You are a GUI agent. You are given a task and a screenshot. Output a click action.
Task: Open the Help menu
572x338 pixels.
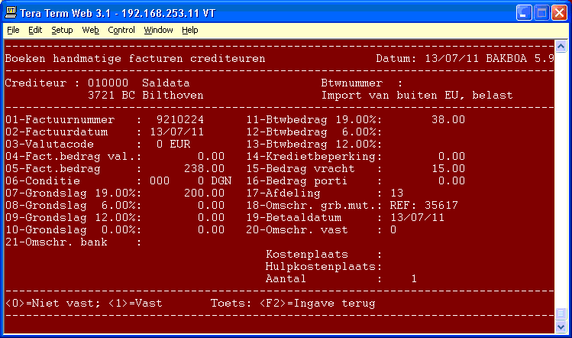189,30
